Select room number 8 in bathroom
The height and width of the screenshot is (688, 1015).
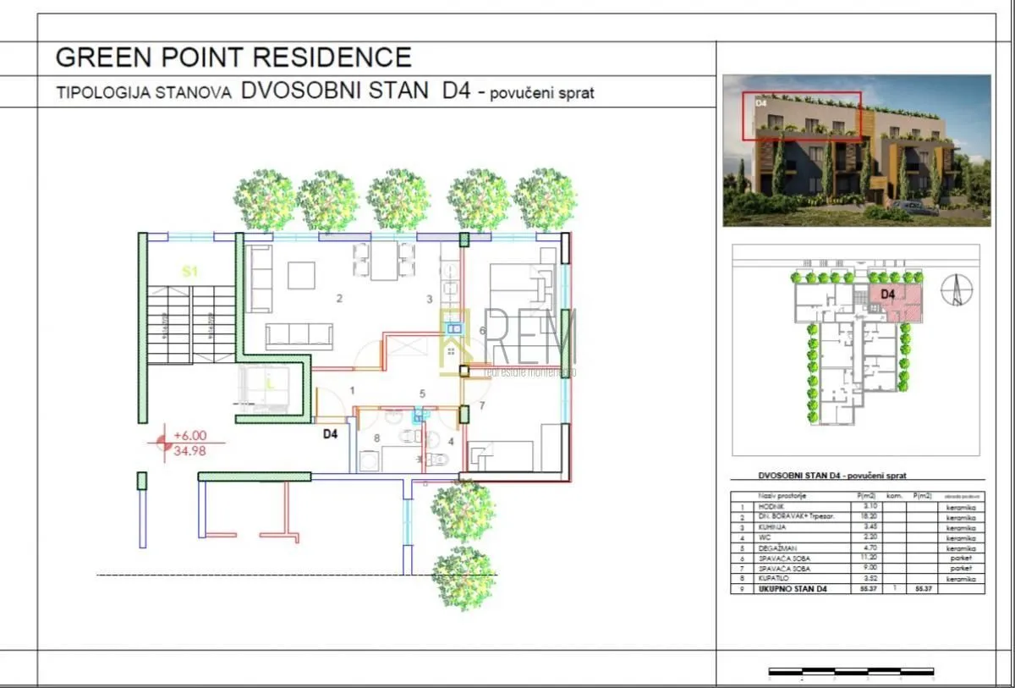[377, 438]
